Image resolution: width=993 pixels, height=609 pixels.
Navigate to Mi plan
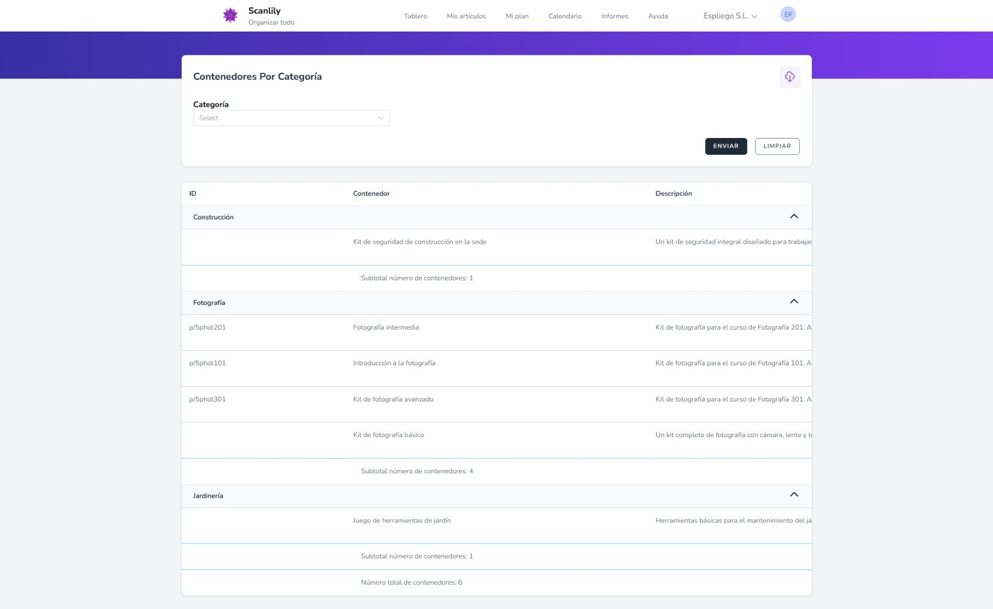pos(517,16)
